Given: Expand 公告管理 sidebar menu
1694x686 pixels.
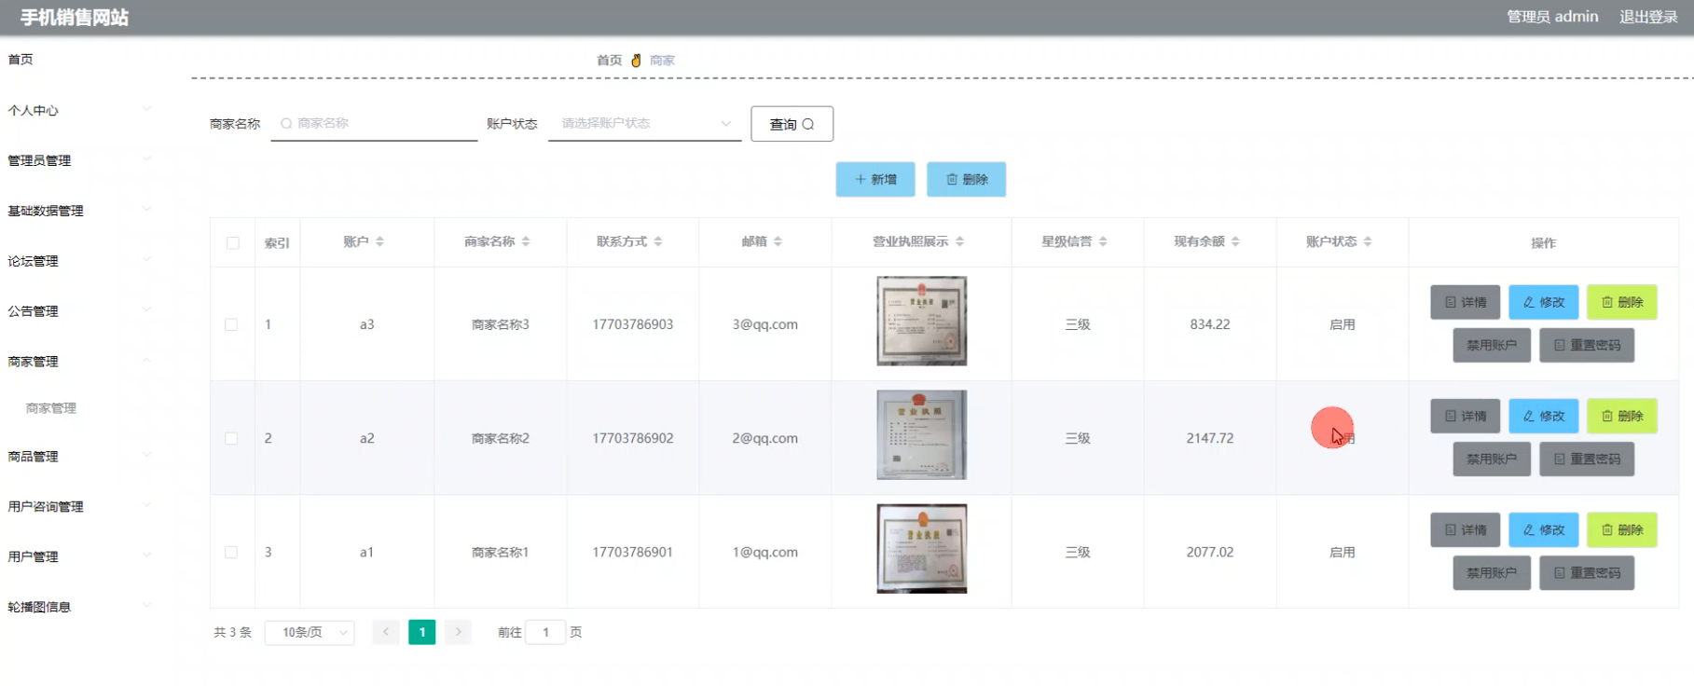Looking at the screenshot, I should tap(78, 311).
